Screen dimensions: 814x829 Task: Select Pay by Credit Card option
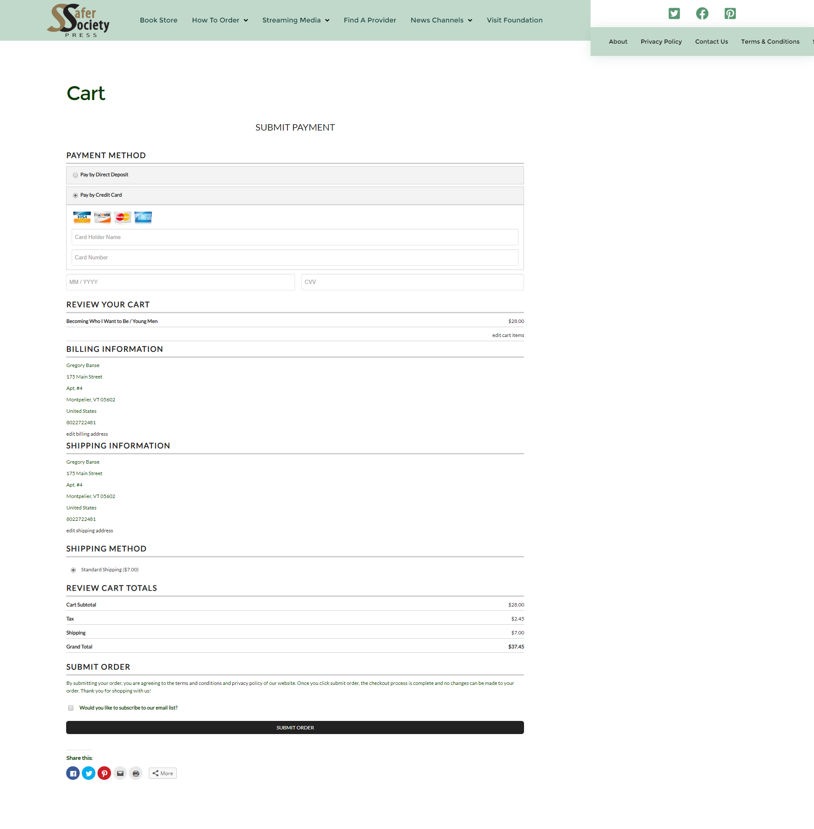click(75, 195)
